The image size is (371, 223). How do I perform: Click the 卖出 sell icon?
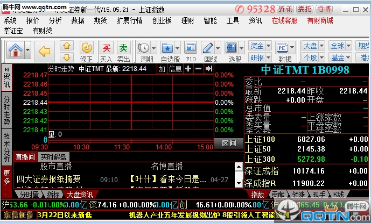[x=124, y=52]
